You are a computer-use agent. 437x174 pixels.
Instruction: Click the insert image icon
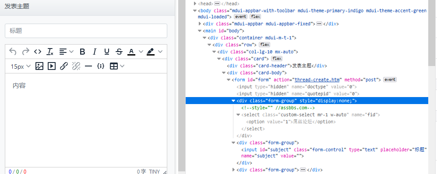39,66
